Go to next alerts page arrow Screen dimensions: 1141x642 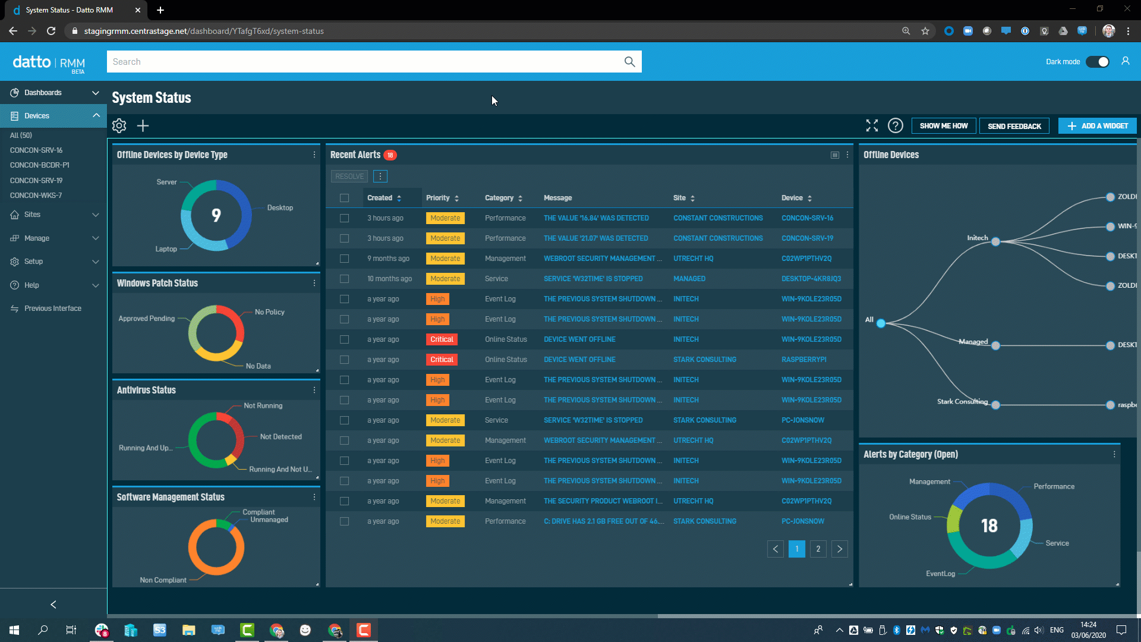pos(840,549)
